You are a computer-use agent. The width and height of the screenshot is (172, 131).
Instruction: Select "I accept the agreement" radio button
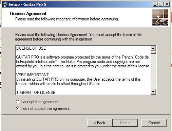click(x=18, y=102)
